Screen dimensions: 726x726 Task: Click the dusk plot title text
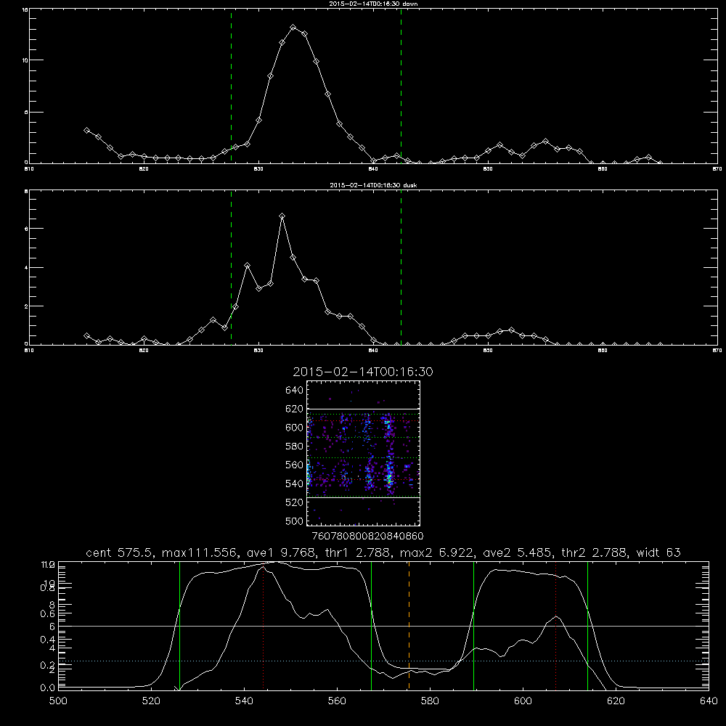point(373,185)
